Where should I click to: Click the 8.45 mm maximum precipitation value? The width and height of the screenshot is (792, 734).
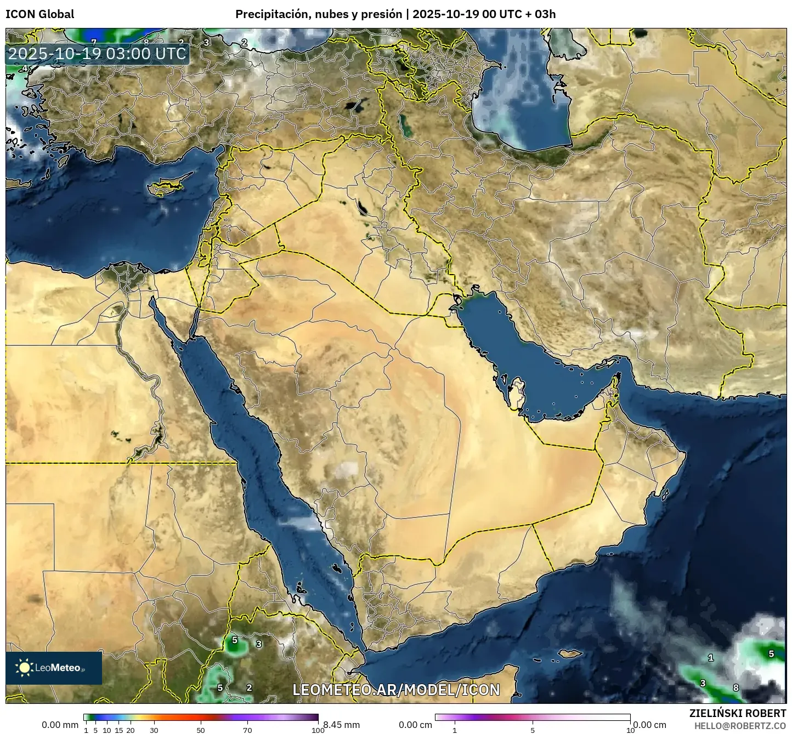(341, 725)
